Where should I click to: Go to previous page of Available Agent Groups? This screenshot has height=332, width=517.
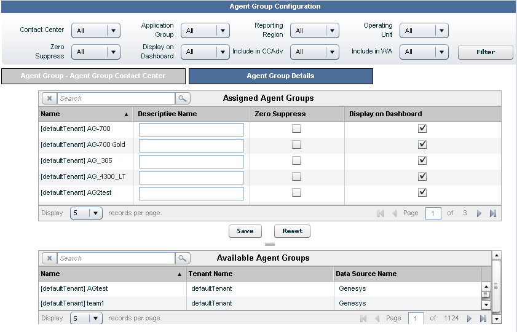click(x=377, y=318)
